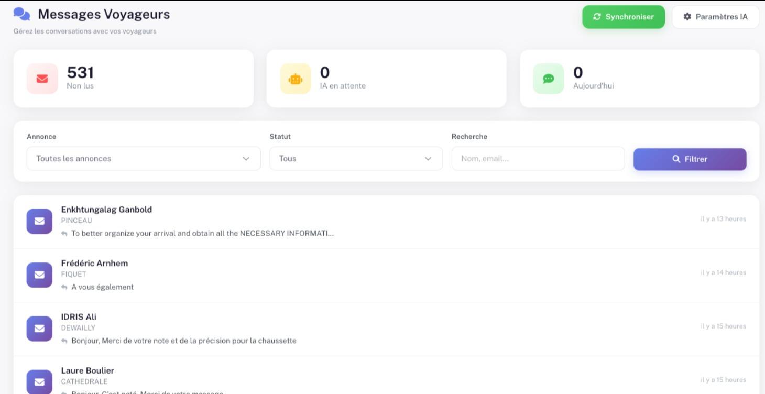Click reply arrow icon in Frédéric Arnhem's preview

click(64, 287)
